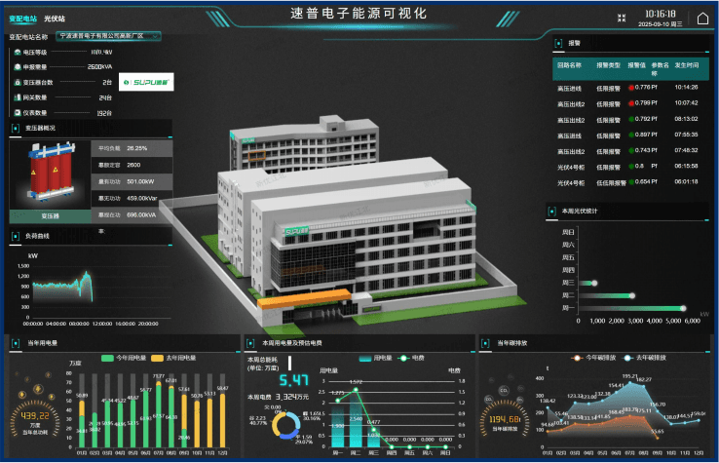Select alarm time 10:14:26
This screenshot has width=719, height=463.
tap(686, 87)
